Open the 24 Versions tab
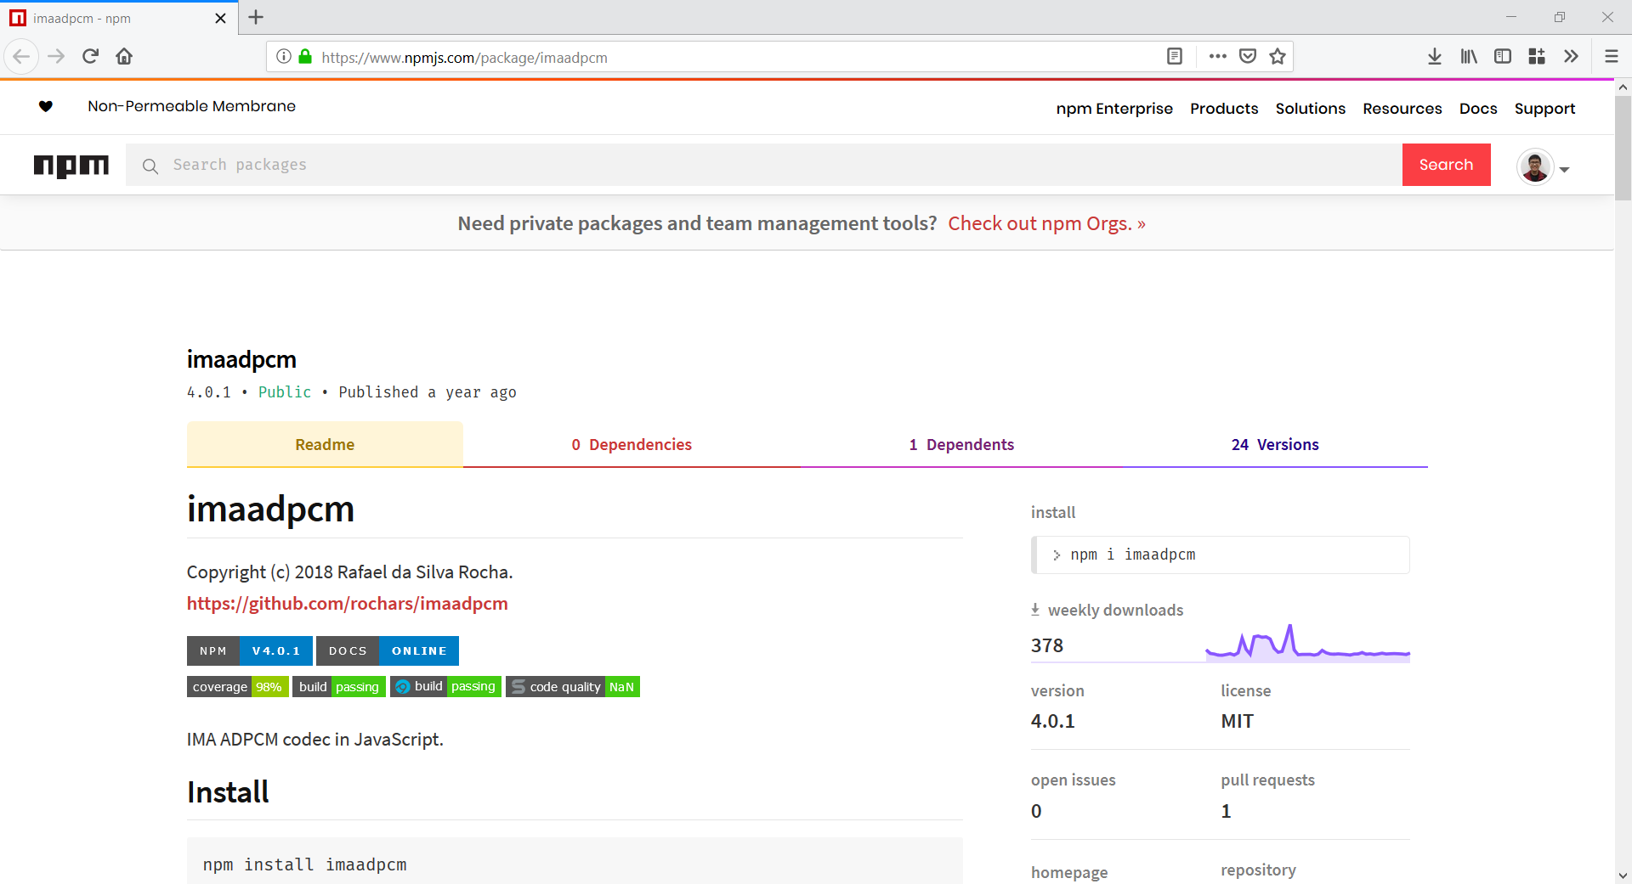 [1274, 445]
